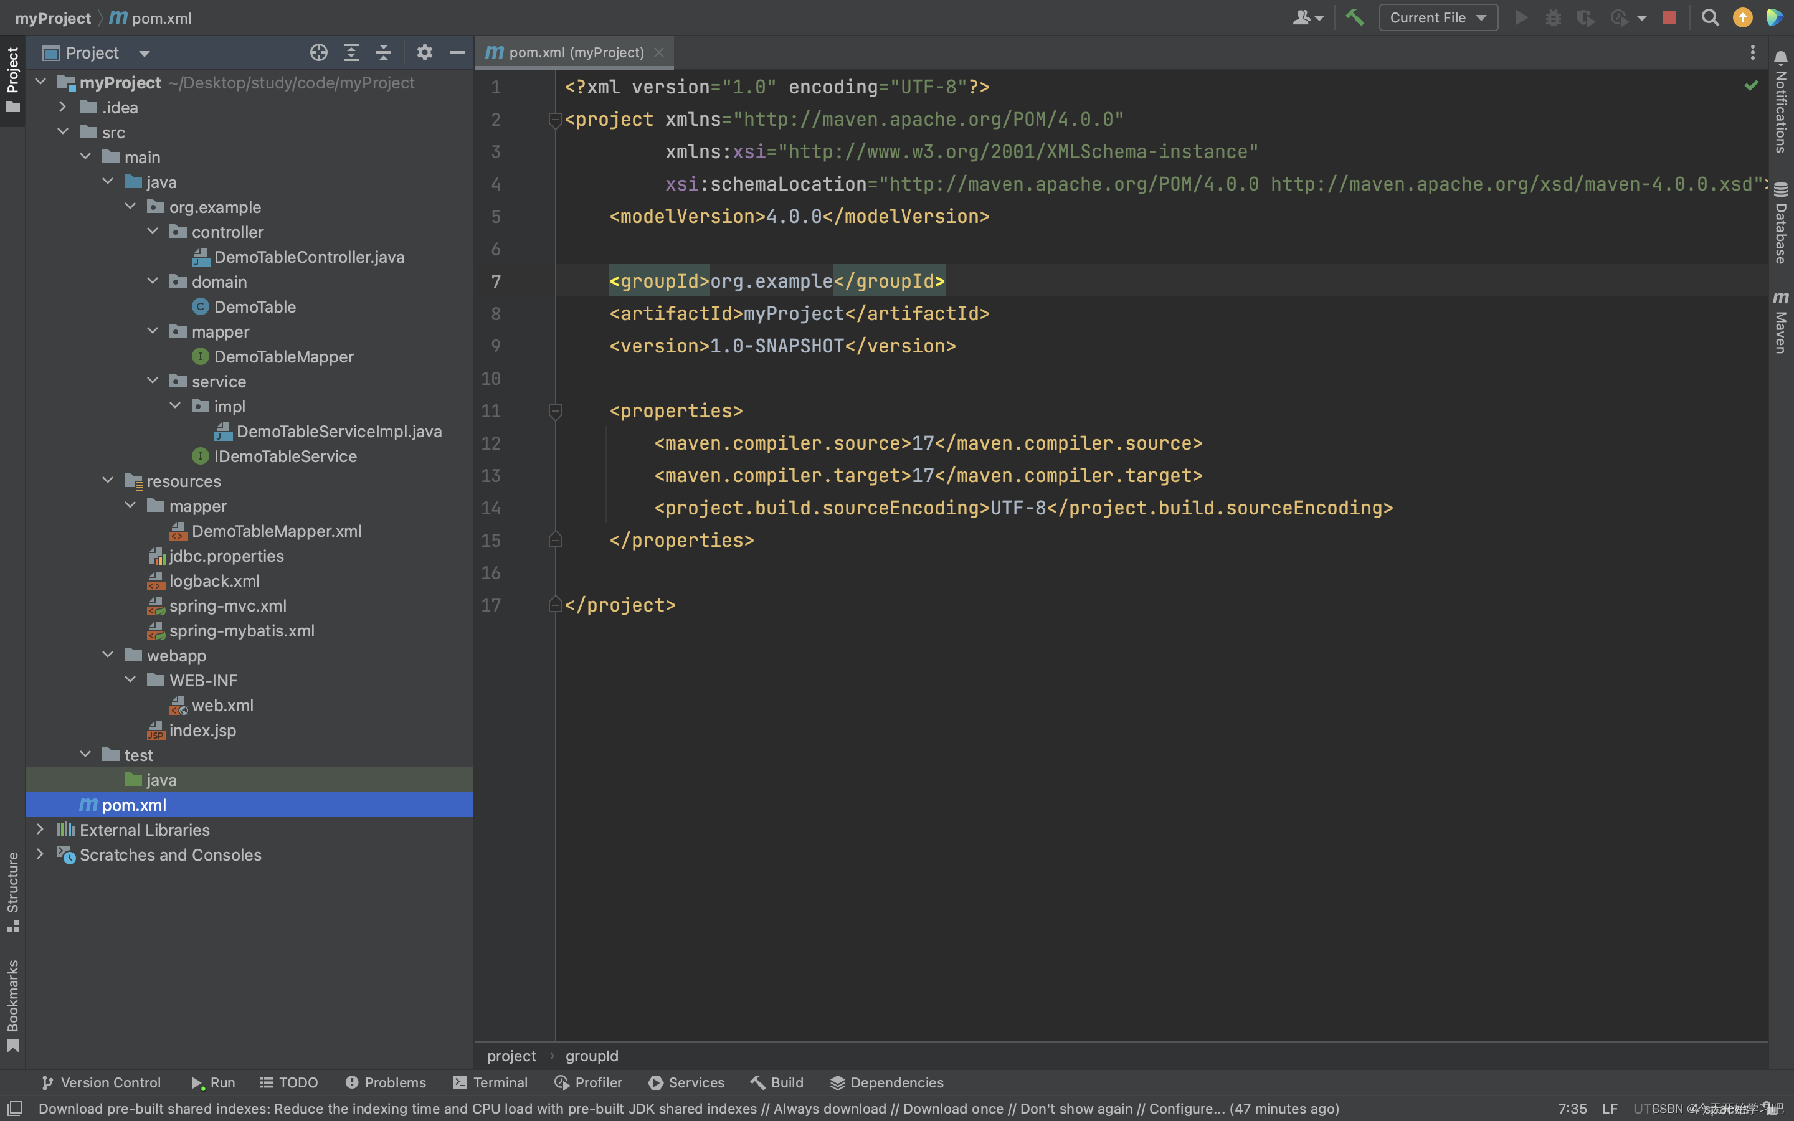This screenshot has width=1794, height=1121.
Task: Open the Notifications side panel
Action: [x=1780, y=102]
